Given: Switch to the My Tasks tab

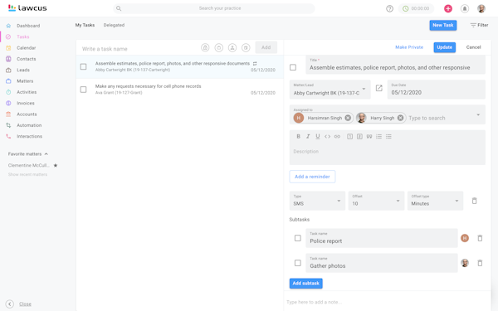Looking at the screenshot, I should point(85,25).
